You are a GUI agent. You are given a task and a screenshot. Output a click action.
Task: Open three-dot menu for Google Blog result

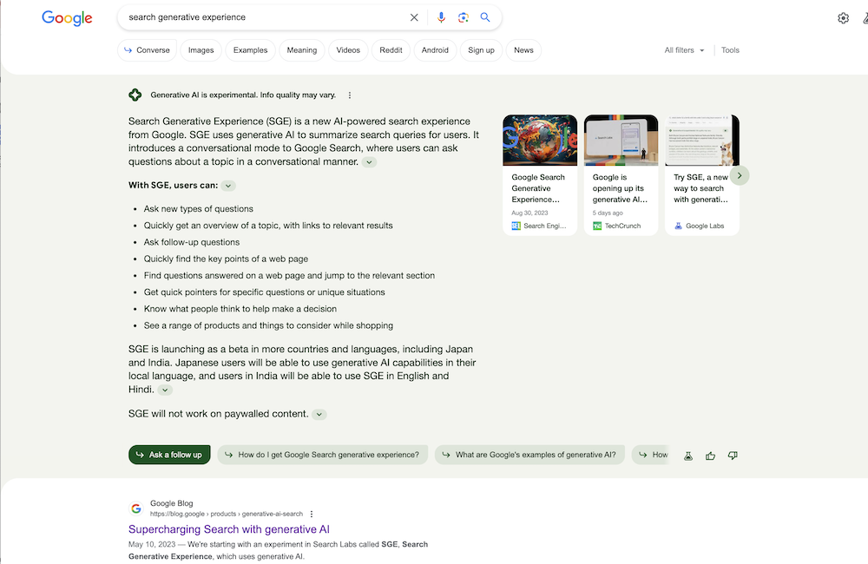point(312,514)
